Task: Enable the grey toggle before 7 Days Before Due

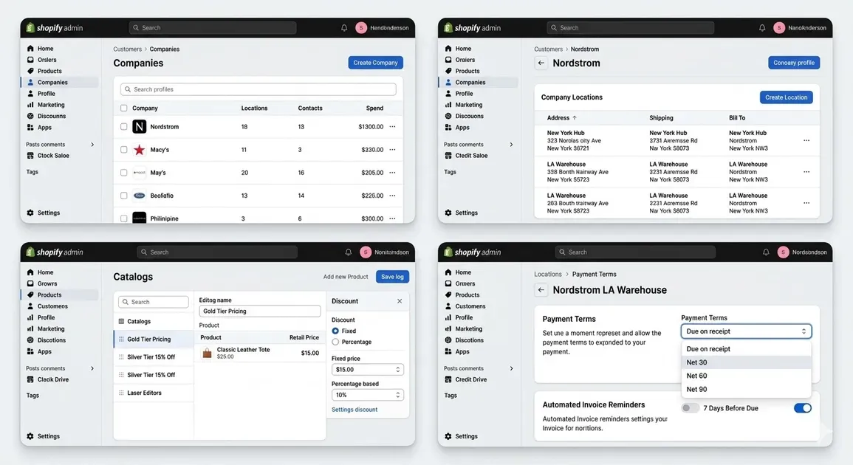Action: click(x=691, y=408)
